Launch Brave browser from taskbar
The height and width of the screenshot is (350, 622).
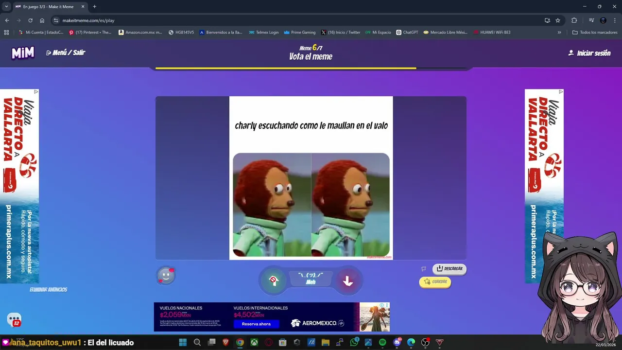tap(225, 342)
